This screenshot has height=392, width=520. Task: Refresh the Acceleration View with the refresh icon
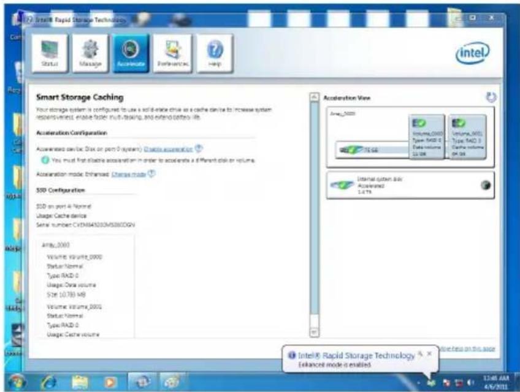pos(491,97)
